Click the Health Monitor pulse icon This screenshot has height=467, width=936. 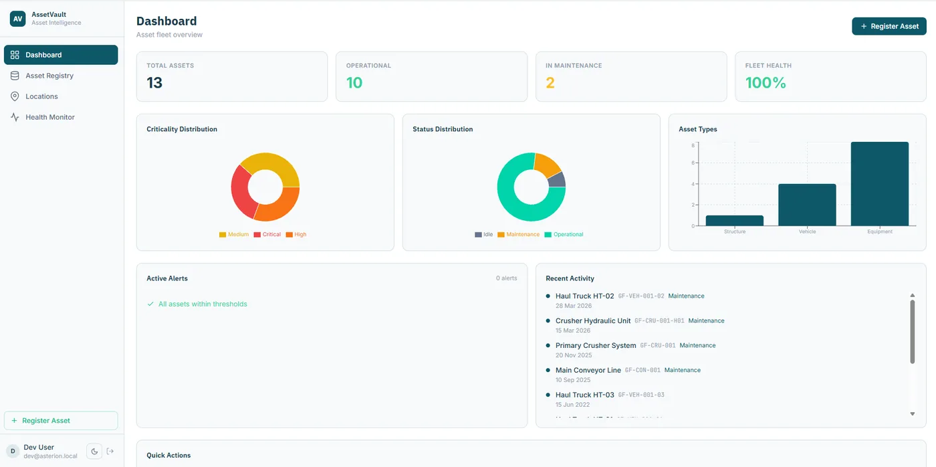click(x=15, y=117)
